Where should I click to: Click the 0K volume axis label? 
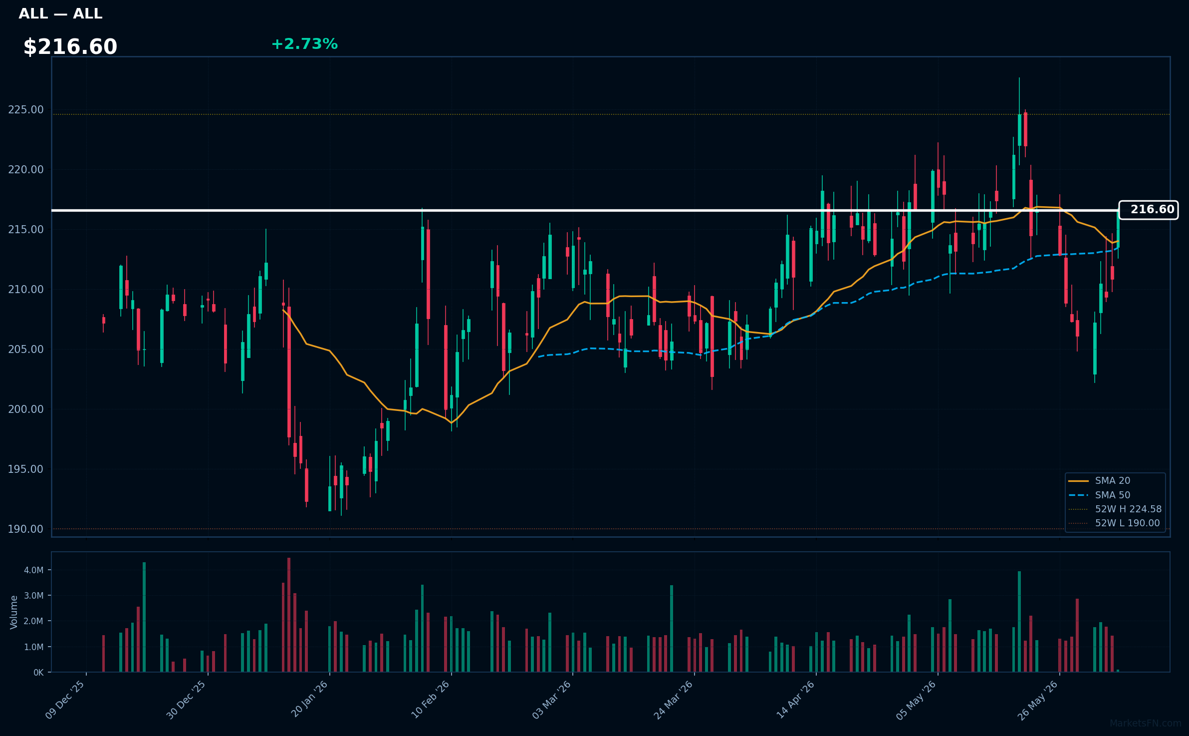coord(38,673)
